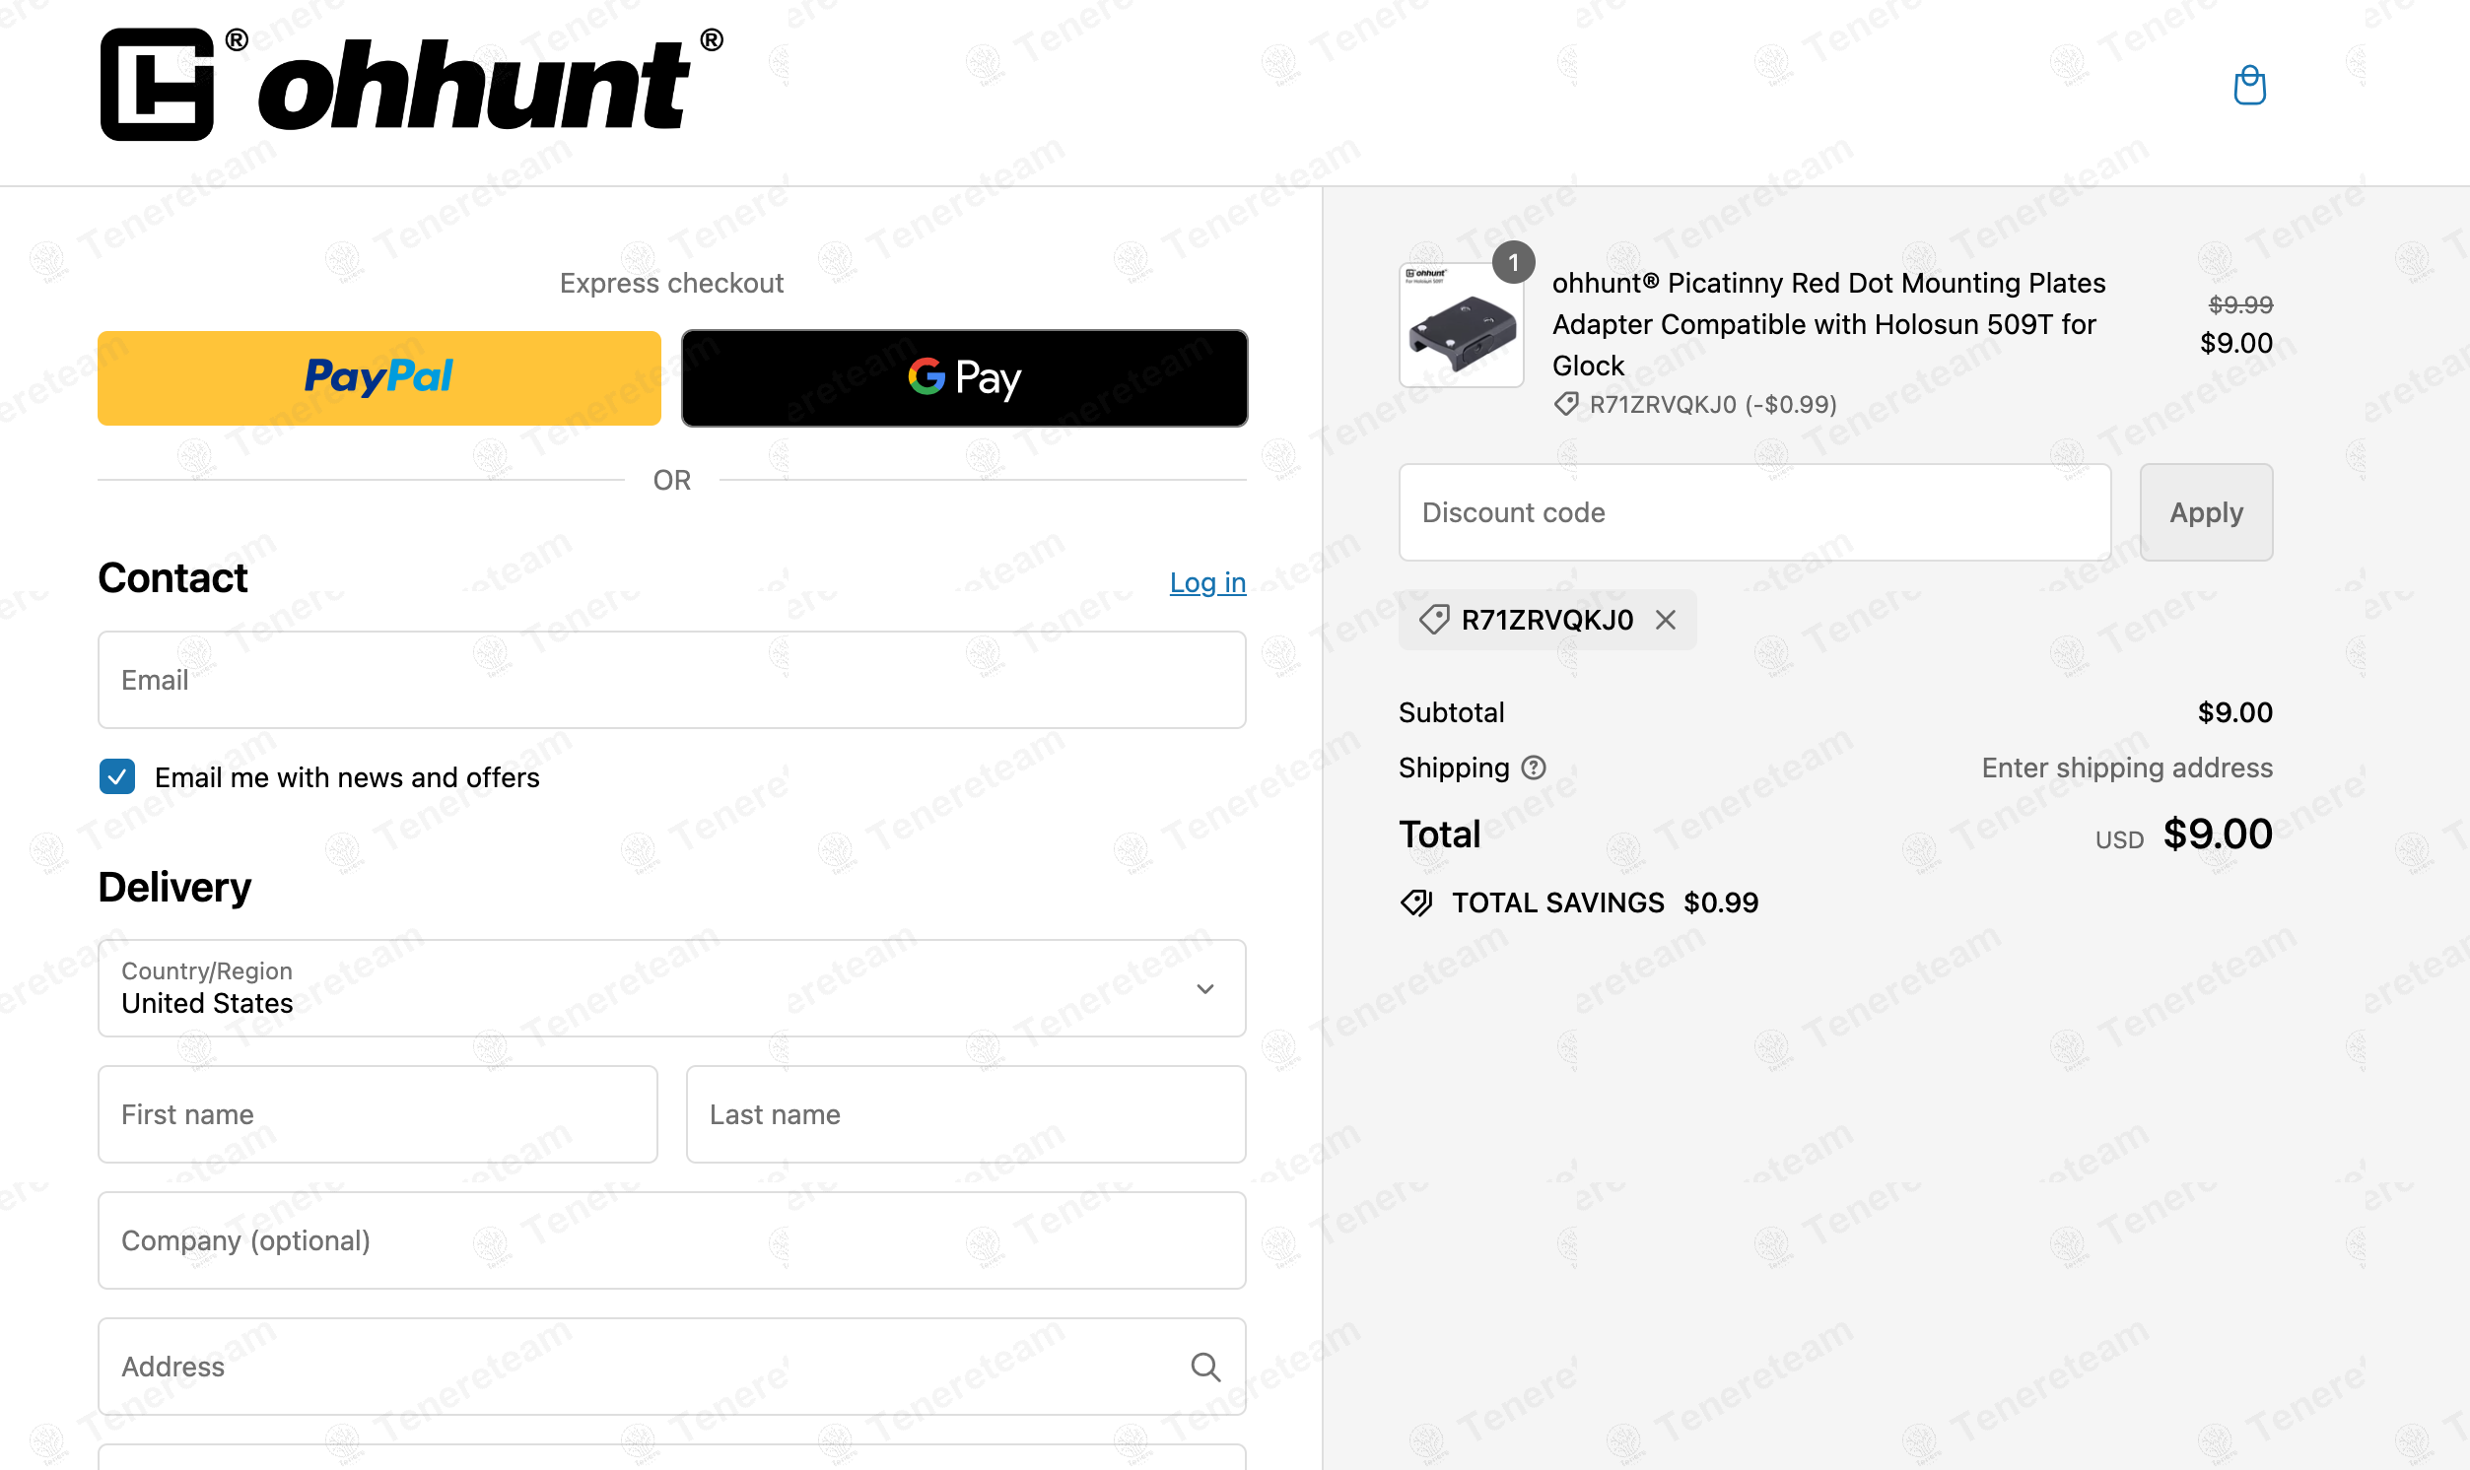Click the discount tag icon under product name
Viewport: 2470px width, 1470px height.
click(x=1566, y=404)
